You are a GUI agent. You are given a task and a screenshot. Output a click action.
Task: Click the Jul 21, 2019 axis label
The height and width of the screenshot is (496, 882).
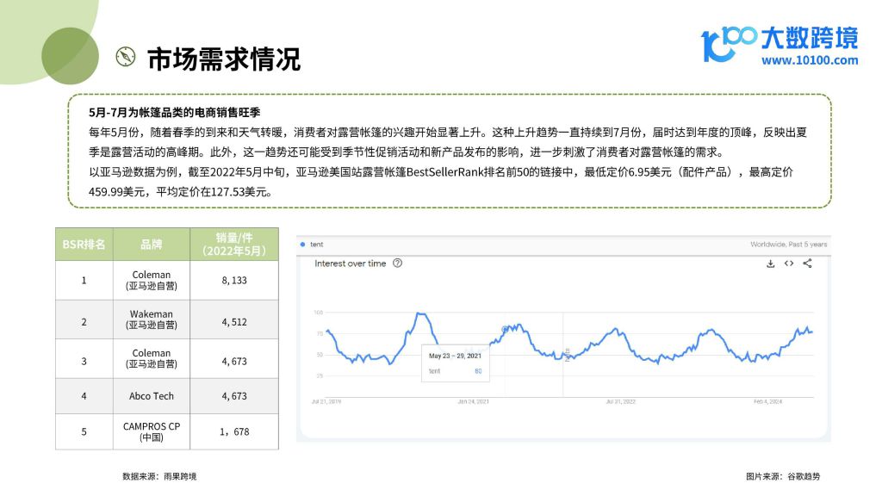326,401
